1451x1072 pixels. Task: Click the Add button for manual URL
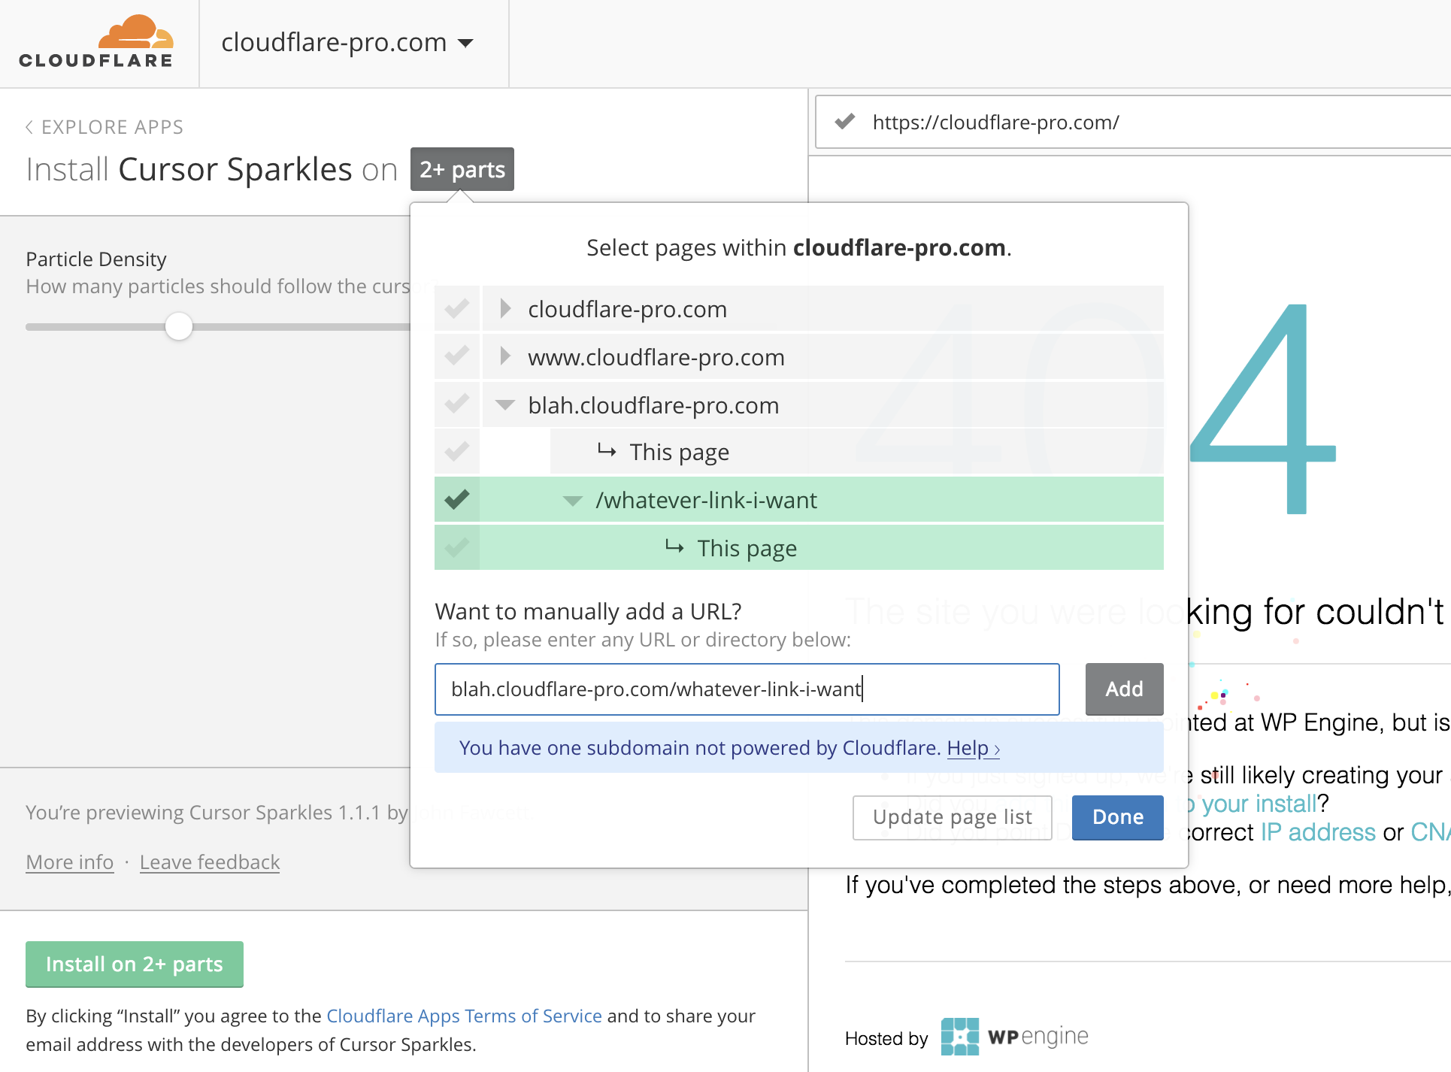(x=1124, y=688)
